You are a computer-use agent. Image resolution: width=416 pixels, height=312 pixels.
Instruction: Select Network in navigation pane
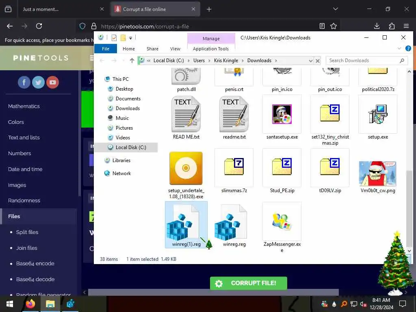121,173
